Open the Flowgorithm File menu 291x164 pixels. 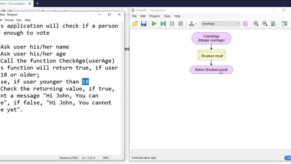click(x=135, y=16)
